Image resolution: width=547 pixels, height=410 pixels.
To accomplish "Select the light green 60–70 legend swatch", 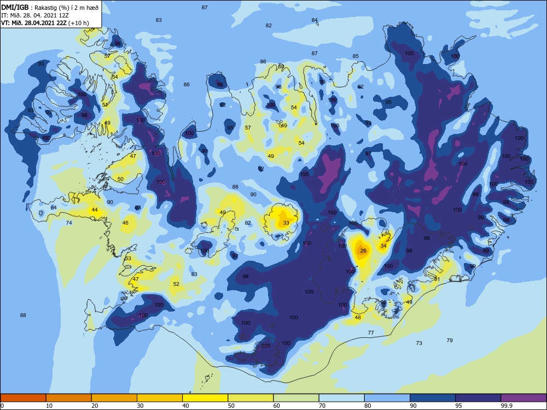I will click(x=296, y=398).
